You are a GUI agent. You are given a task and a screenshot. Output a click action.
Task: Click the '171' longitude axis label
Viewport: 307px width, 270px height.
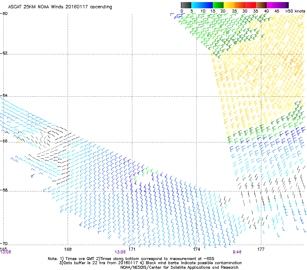(x=132, y=249)
